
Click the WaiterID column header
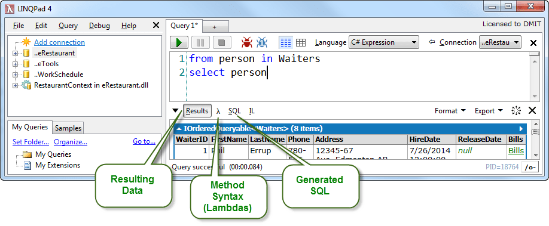[191, 140]
